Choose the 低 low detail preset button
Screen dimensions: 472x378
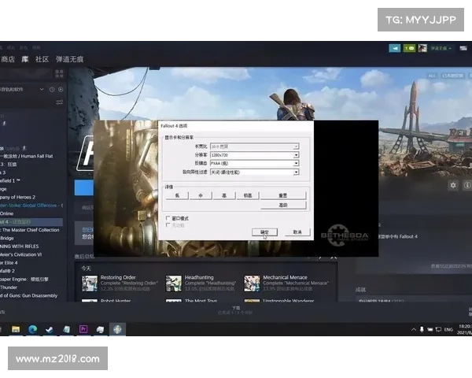177,195
